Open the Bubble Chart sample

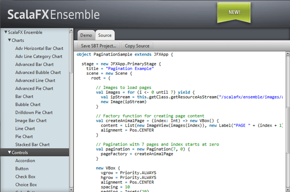coord(28,104)
